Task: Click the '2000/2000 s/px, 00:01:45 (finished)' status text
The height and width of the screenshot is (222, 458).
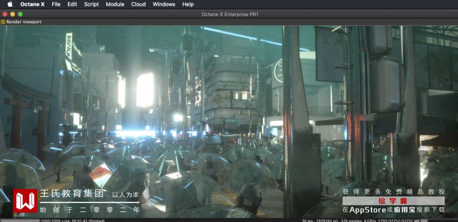Action: [73, 221]
